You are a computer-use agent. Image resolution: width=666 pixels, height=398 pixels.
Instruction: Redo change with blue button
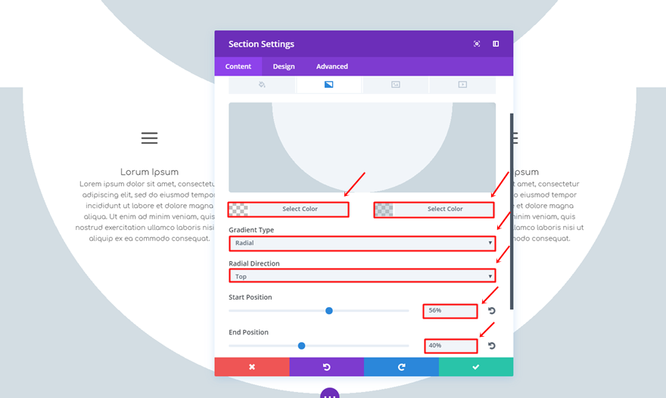tap(401, 367)
